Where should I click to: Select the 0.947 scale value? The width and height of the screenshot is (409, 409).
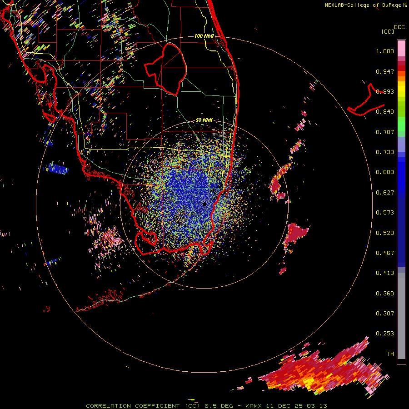click(385, 71)
